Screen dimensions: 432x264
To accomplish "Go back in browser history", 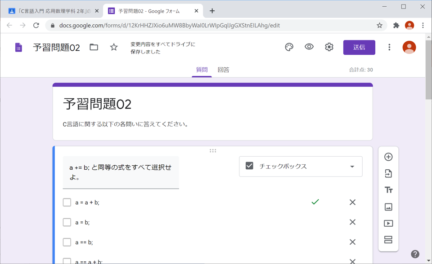I will [9, 25].
